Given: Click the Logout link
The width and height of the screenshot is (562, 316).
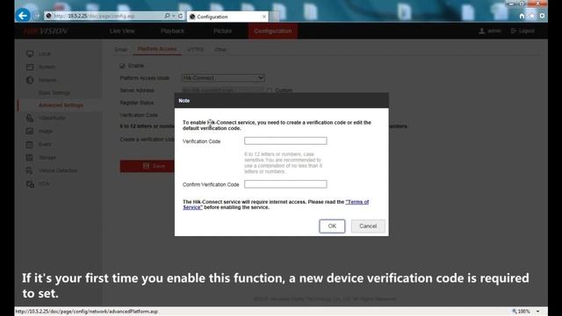Looking at the screenshot, I should pyautogui.click(x=522, y=32).
